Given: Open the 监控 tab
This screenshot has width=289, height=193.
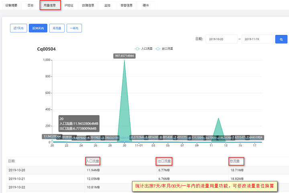Looking at the screenshot, I should (x=107, y=6).
